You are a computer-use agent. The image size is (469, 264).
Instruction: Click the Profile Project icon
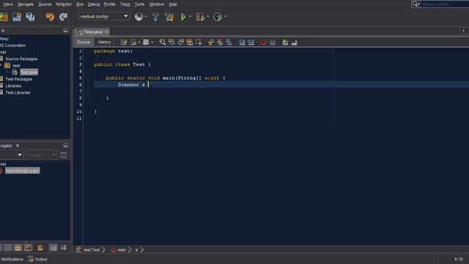218,17
